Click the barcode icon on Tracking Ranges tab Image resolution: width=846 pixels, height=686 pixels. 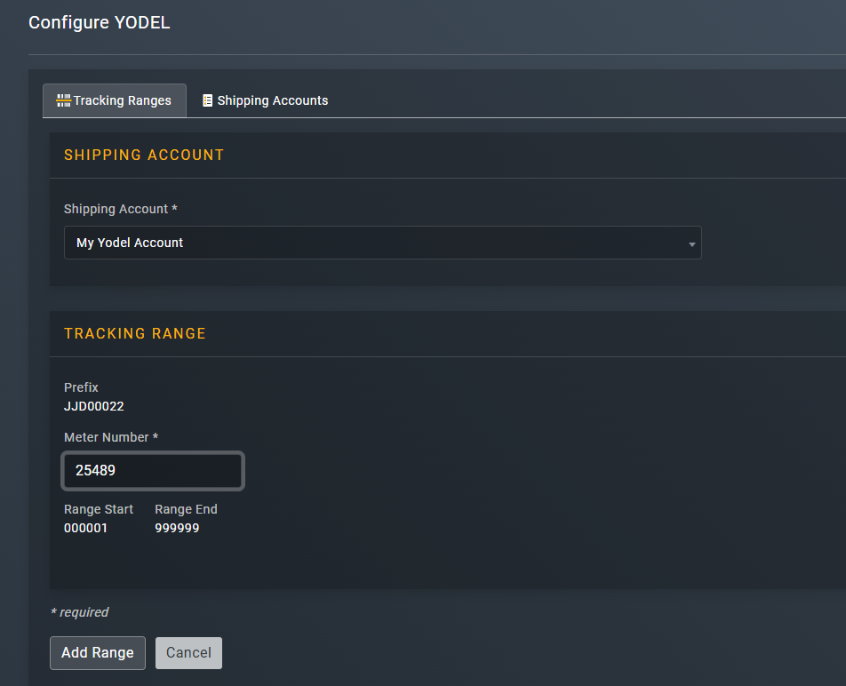point(64,100)
